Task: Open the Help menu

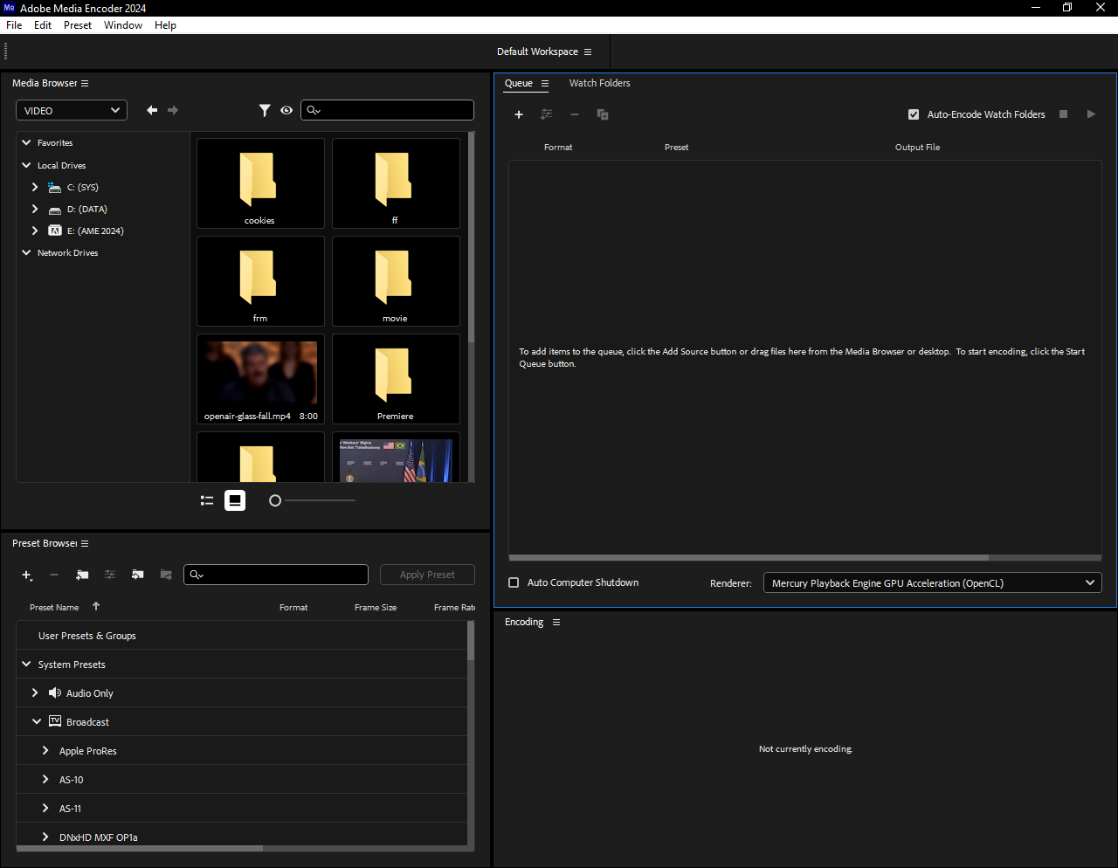Action: (165, 25)
